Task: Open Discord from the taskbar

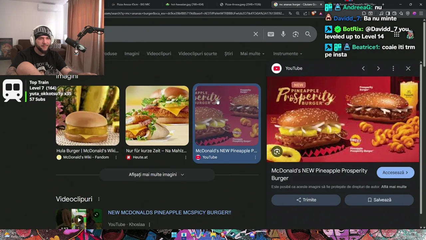Action: 252,235
